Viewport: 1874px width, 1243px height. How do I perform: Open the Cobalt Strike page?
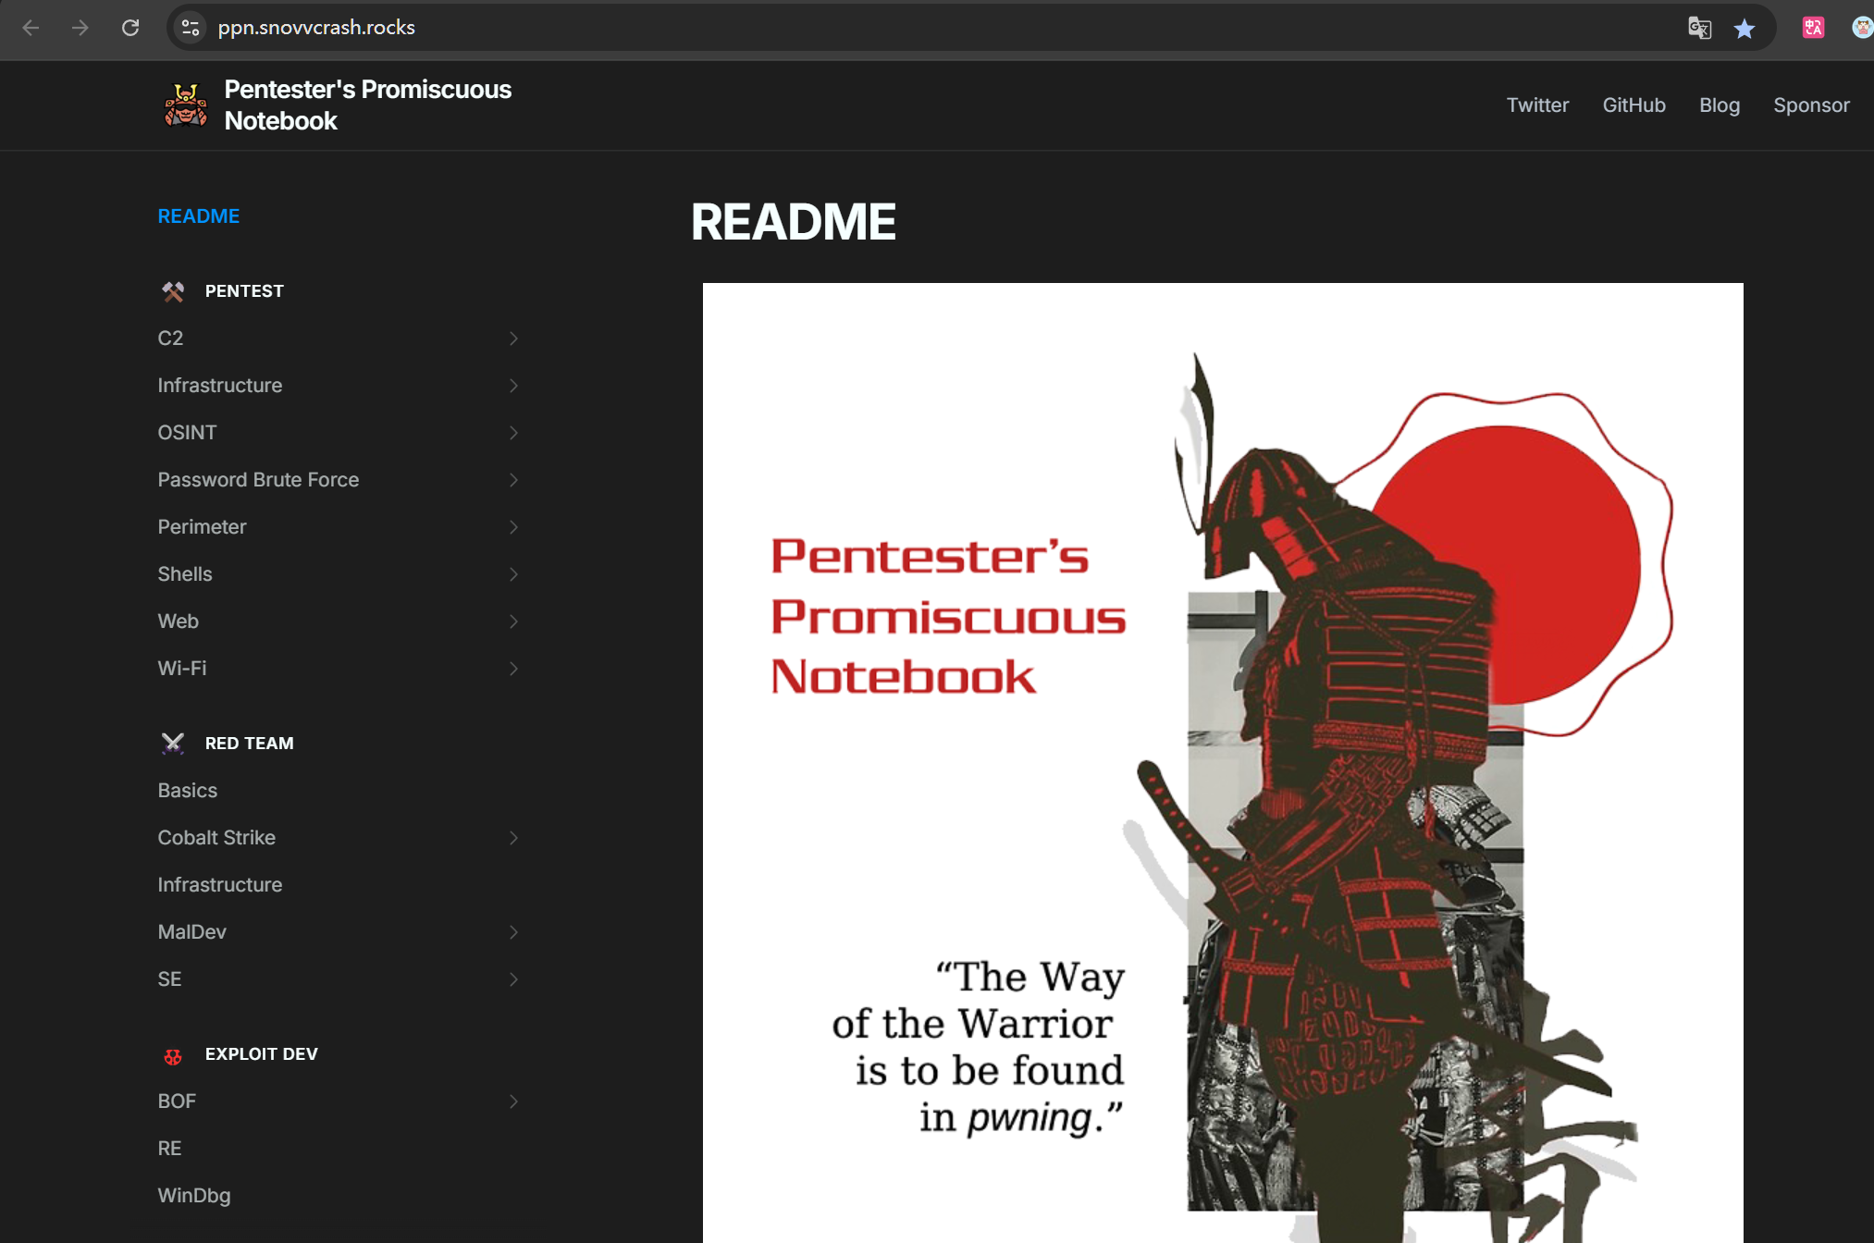pyautogui.click(x=216, y=838)
